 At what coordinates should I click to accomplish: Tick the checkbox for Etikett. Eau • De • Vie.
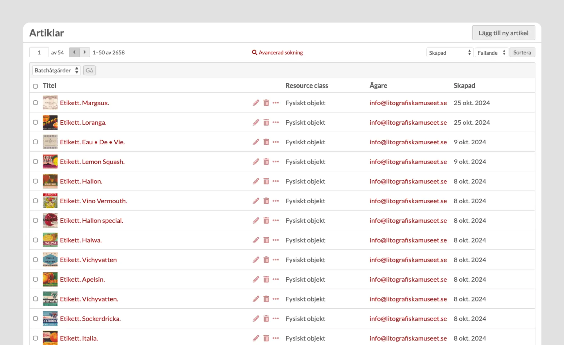pos(35,142)
